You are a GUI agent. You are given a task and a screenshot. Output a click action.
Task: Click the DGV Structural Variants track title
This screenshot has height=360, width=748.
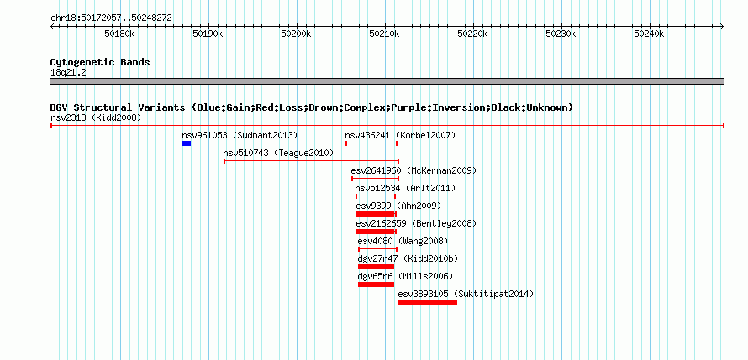tap(312, 107)
